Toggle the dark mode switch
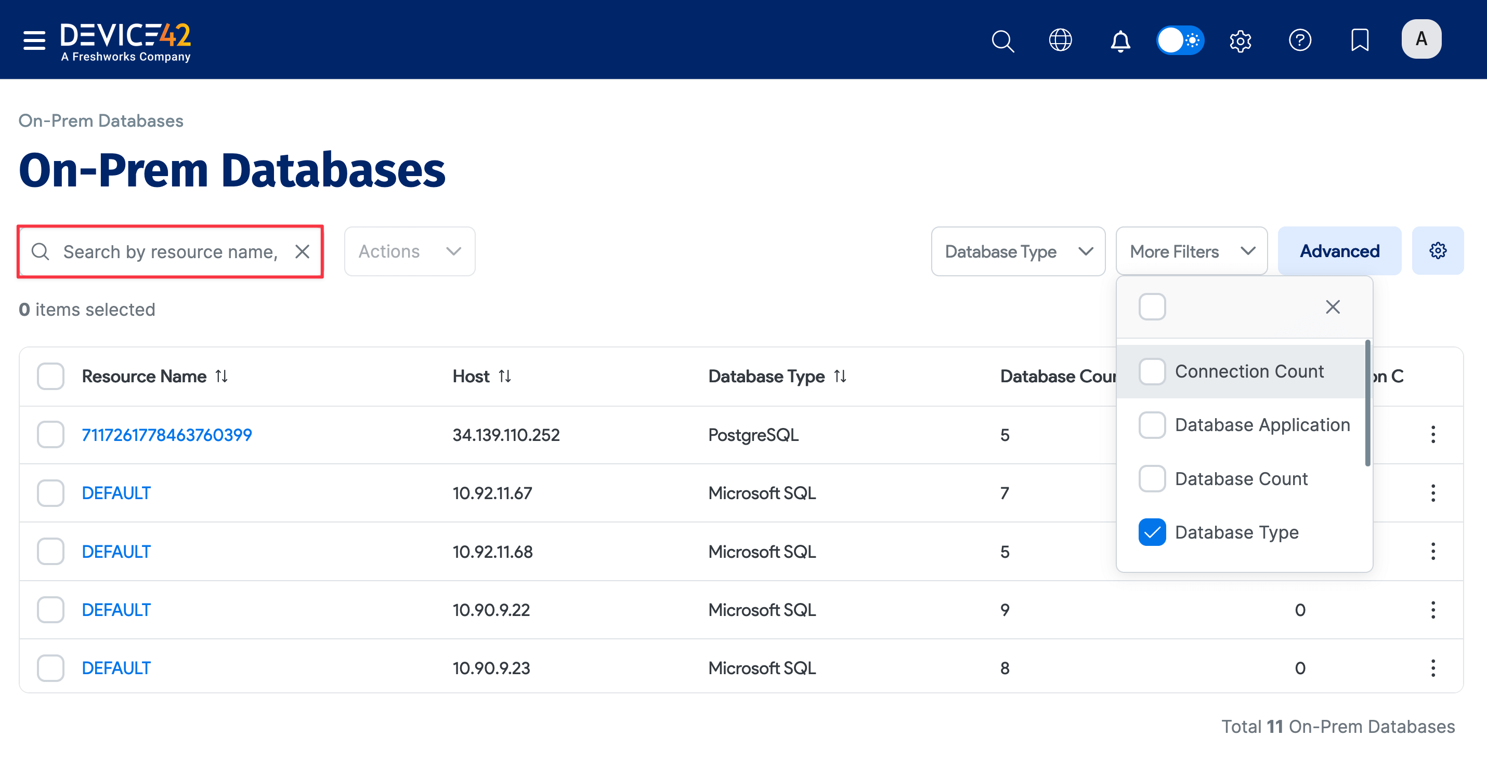Screen dimensions: 1487x777 click(1180, 41)
